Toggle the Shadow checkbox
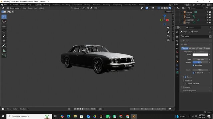This screenshot has height=119, width=213. pyautogui.click(x=186, y=77)
